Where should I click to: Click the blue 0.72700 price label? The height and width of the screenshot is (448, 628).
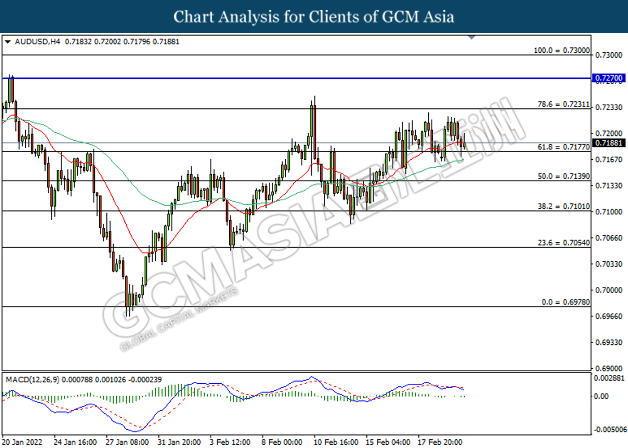[x=609, y=78]
